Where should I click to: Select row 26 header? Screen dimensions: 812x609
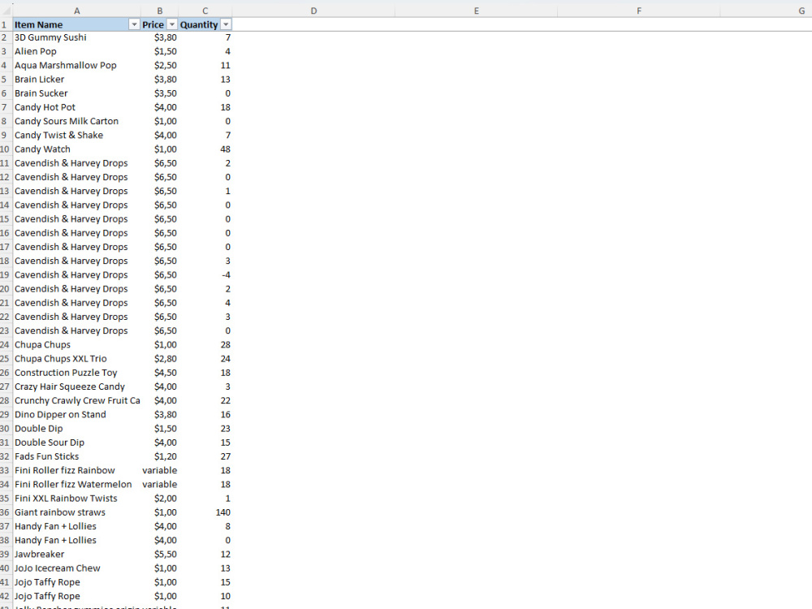(x=6, y=373)
